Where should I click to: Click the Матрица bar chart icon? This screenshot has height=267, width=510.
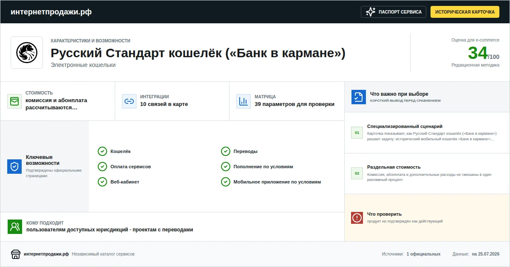pyautogui.click(x=243, y=101)
